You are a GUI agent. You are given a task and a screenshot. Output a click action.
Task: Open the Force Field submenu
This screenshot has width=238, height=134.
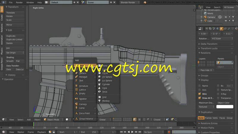[85, 113]
